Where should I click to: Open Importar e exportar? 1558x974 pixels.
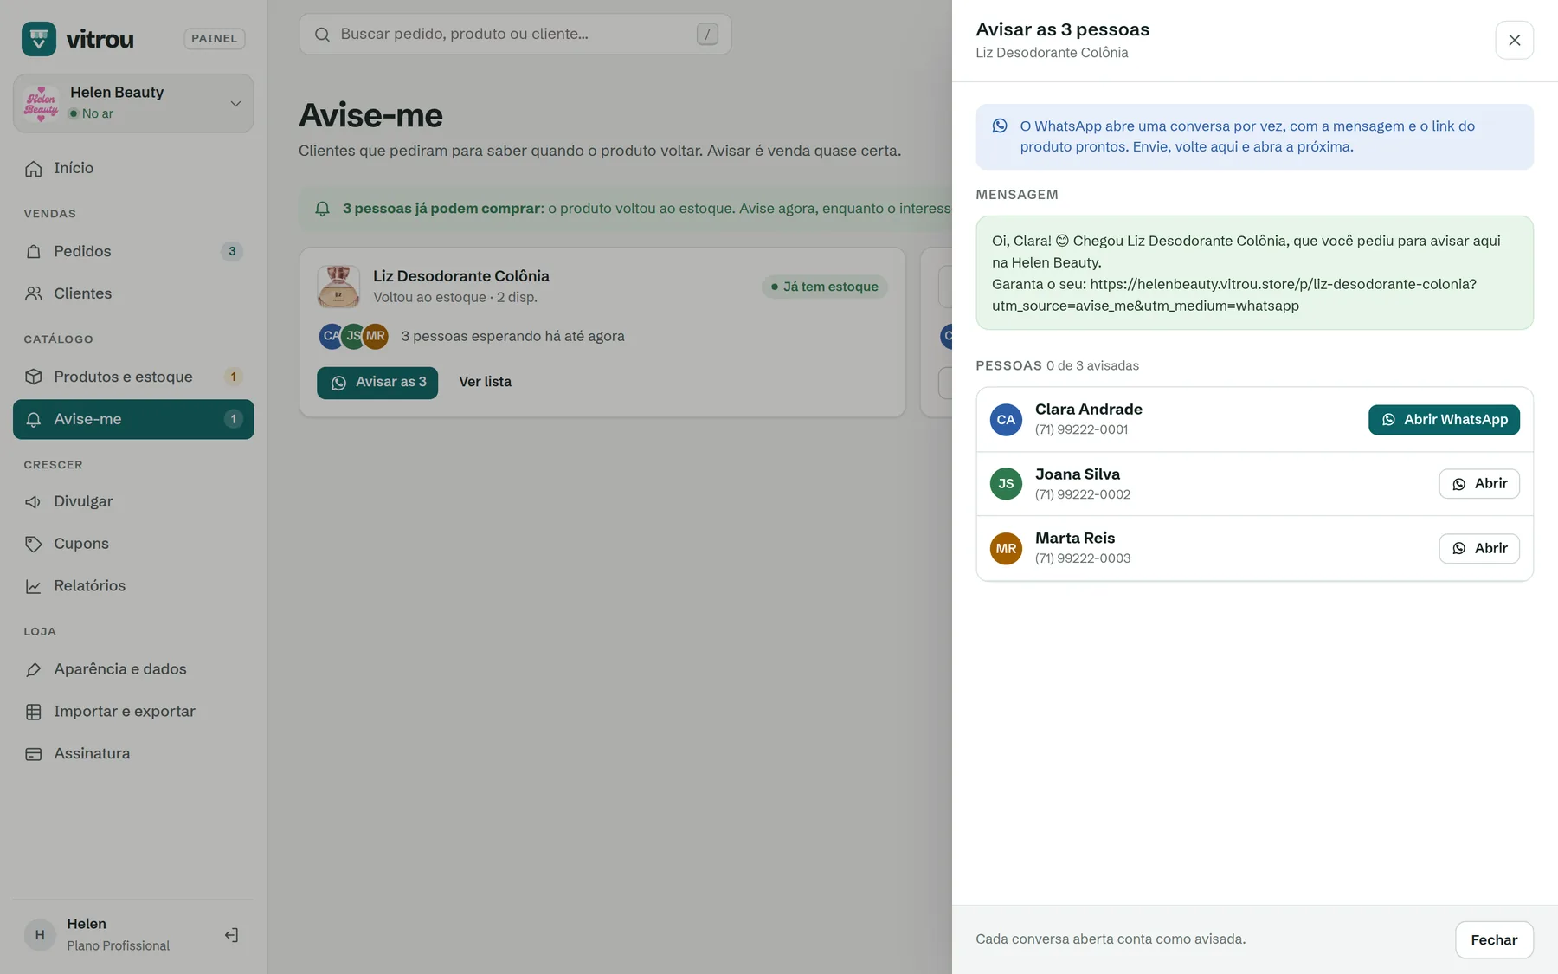133,712
